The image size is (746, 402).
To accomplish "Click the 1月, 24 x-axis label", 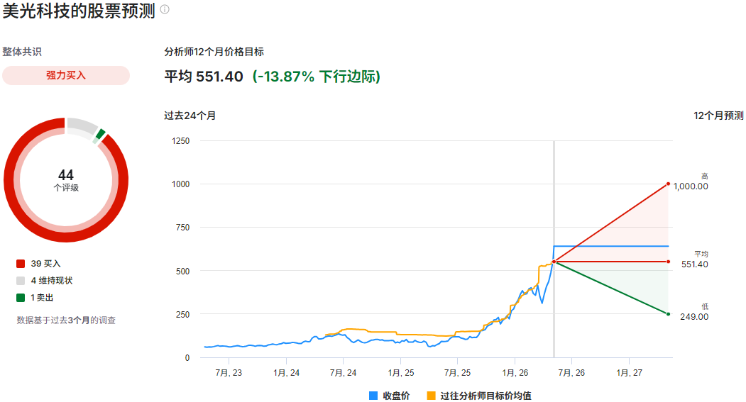I will tap(287, 373).
